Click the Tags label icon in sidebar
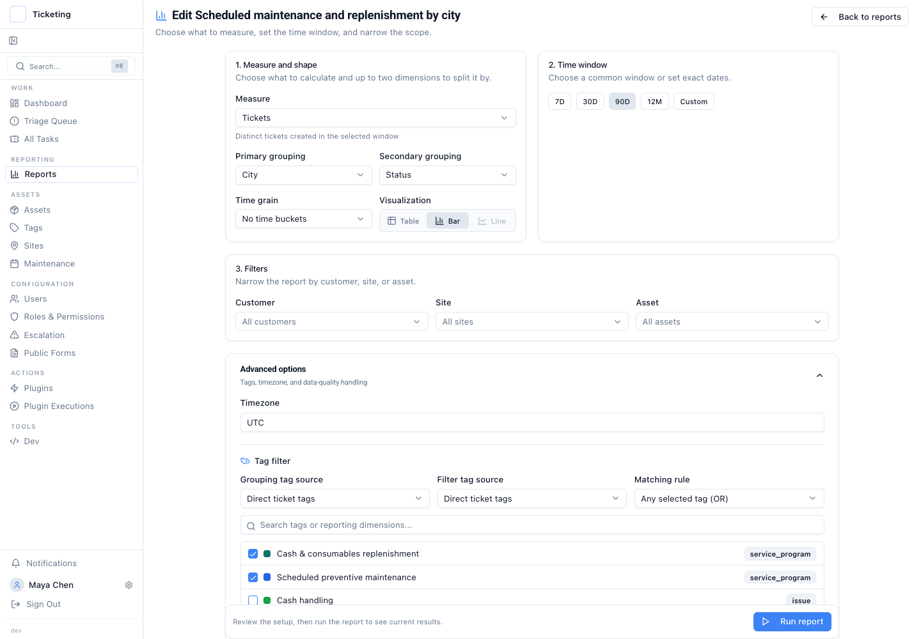921x639 pixels. click(x=15, y=228)
